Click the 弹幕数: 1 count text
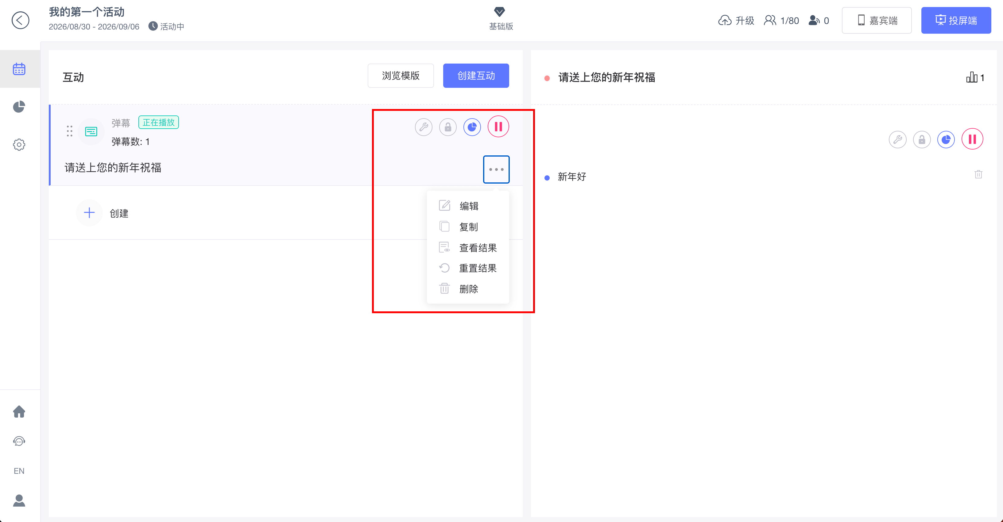 [x=130, y=142]
